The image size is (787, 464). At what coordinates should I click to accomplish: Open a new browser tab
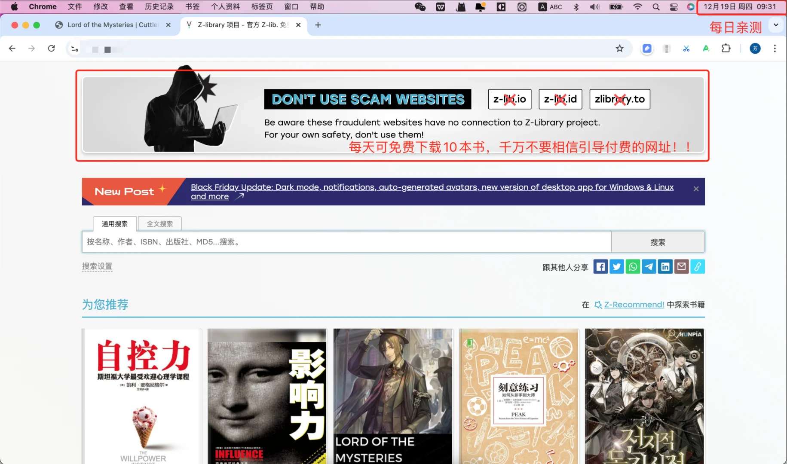(x=318, y=25)
